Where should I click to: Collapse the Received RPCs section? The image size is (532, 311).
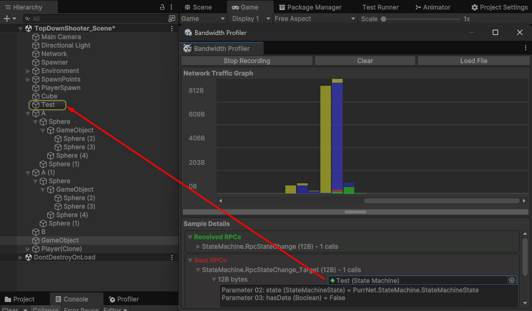point(190,237)
